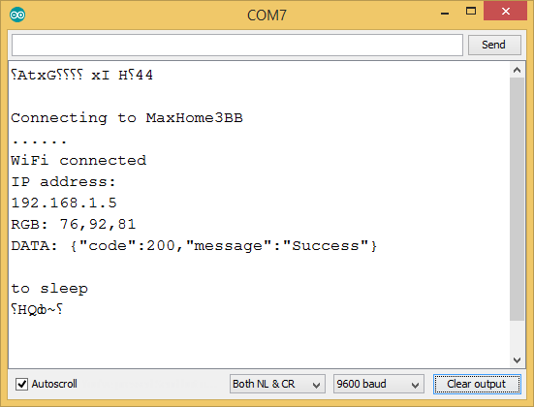This screenshot has width=534, height=407.
Task: Click the COM7 window title bar
Action: pos(267,15)
